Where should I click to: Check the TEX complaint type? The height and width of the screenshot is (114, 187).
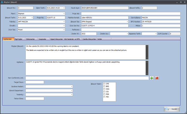tap(104, 97)
